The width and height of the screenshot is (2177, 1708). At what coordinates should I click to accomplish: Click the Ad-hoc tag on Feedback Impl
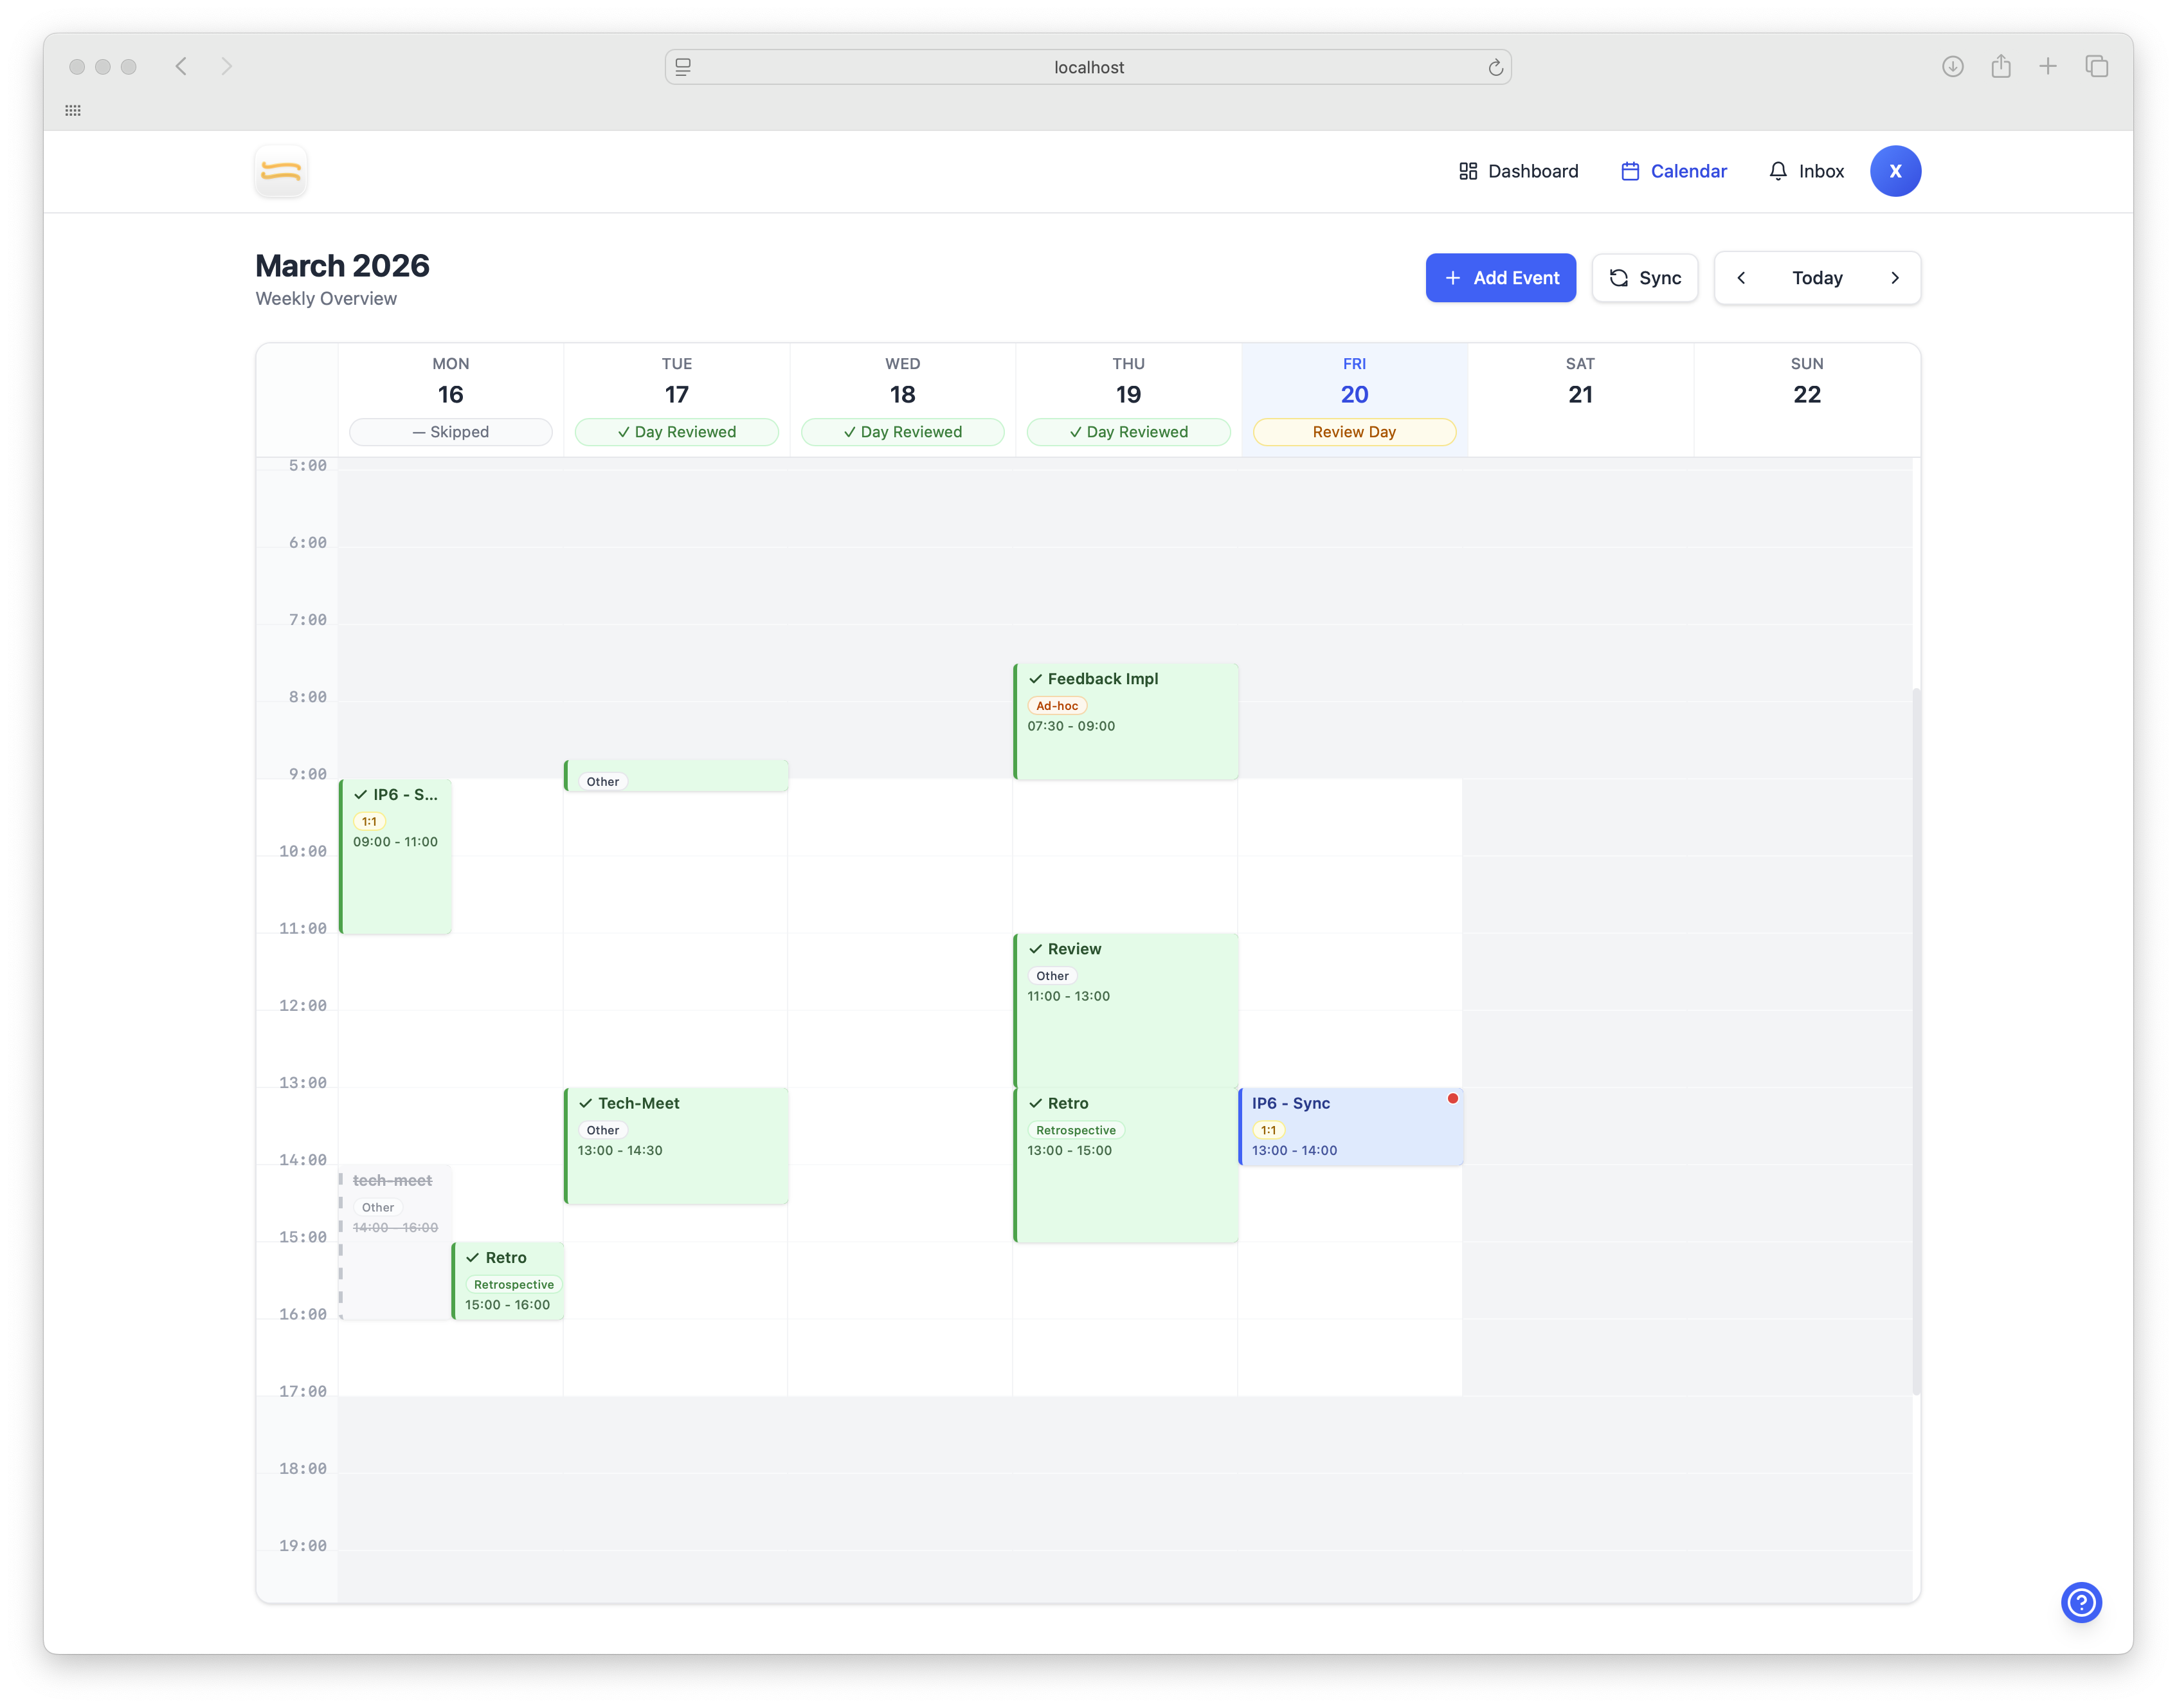1056,706
